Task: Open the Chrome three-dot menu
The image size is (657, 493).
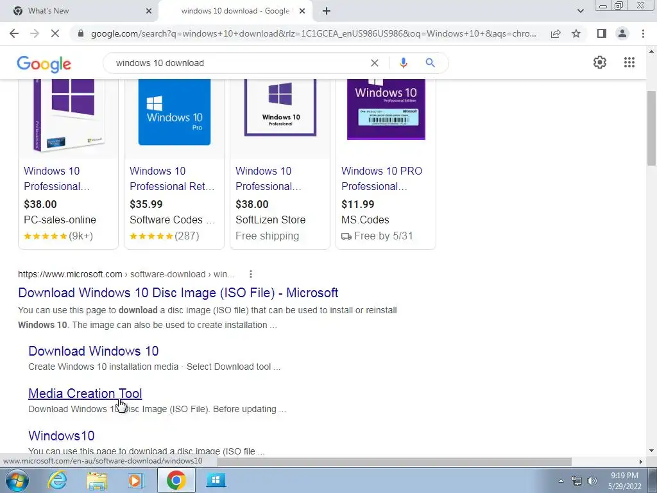Action: pos(643,33)
